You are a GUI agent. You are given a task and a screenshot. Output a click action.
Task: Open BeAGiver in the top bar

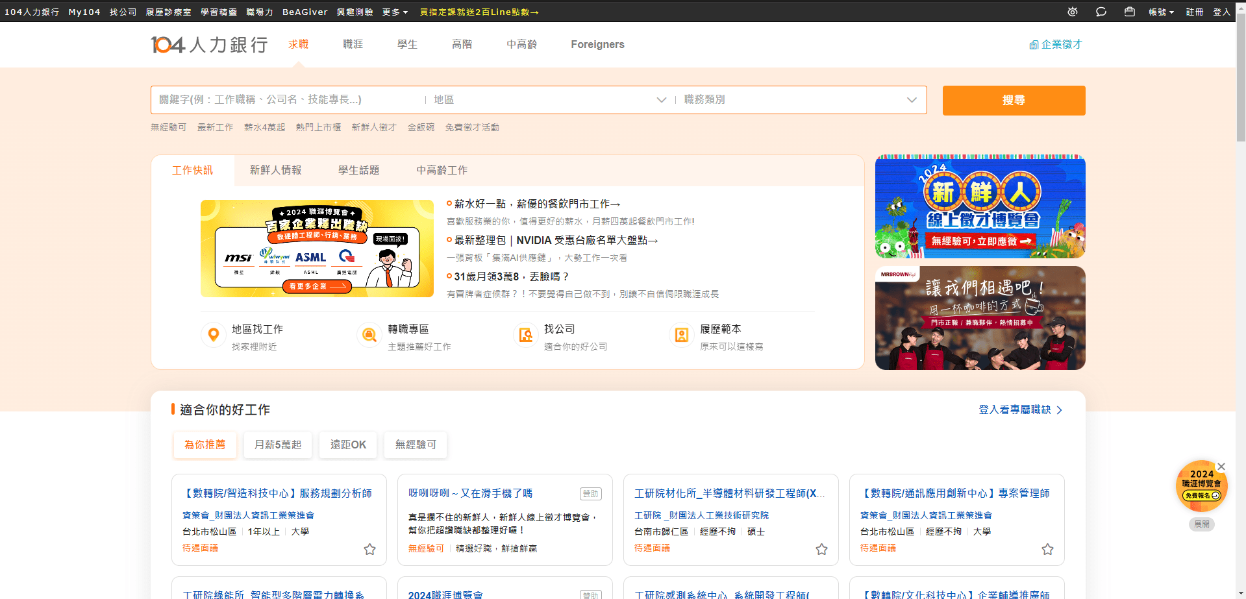305,12
